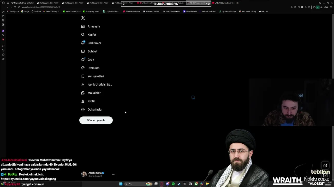This screenshot has width=334, height=187.
Task: Open İçerik Üreticisi Stüdyosu item
Action: click(x=97, y=84)
